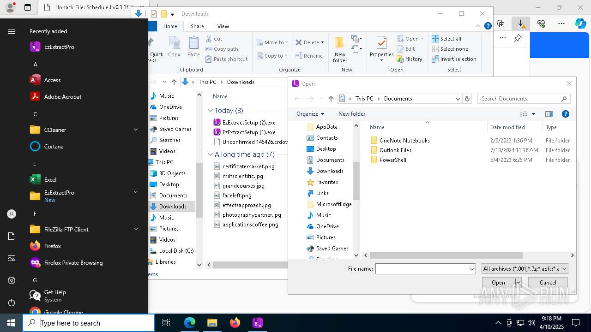Collapse the Today (3) group
This screenshot has width=591, height=332.
pyautogui.click(x=210, y=111)
